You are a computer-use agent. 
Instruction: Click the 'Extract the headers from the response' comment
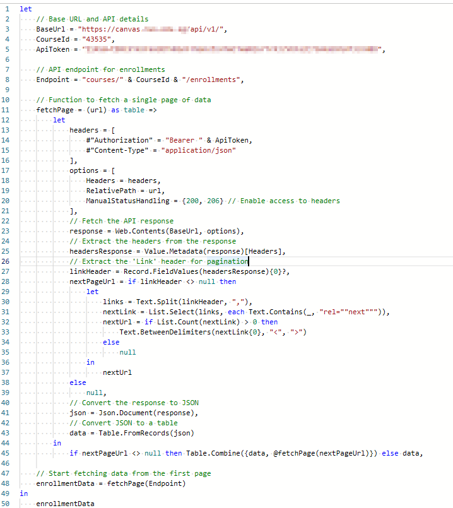pos(153,241)
